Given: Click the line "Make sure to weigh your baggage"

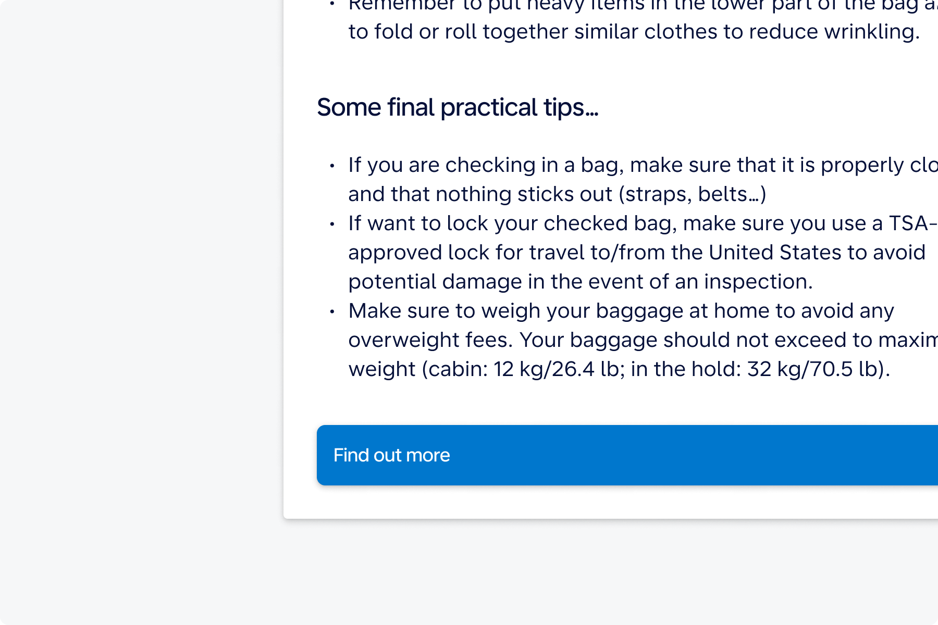Looking at the screenshot, I should point(621,311).
